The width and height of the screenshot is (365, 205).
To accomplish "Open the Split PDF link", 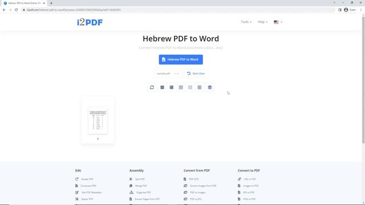I will click(x=140, y=179).
